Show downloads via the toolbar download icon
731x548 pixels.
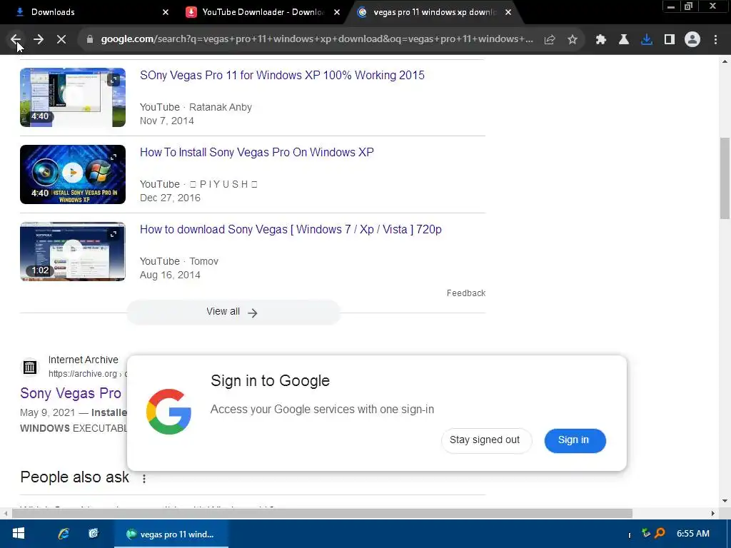tap(647, 40)
